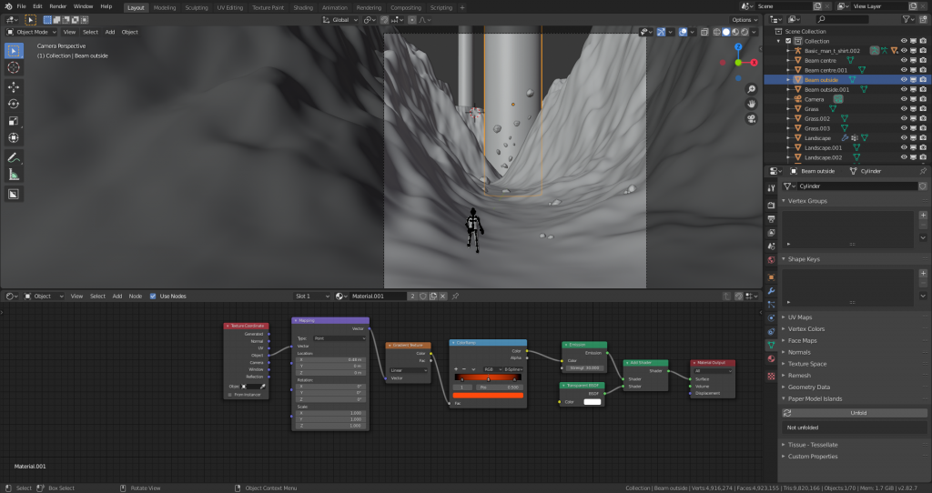Hide Beam centre in viewport

[x=904, y=61]
